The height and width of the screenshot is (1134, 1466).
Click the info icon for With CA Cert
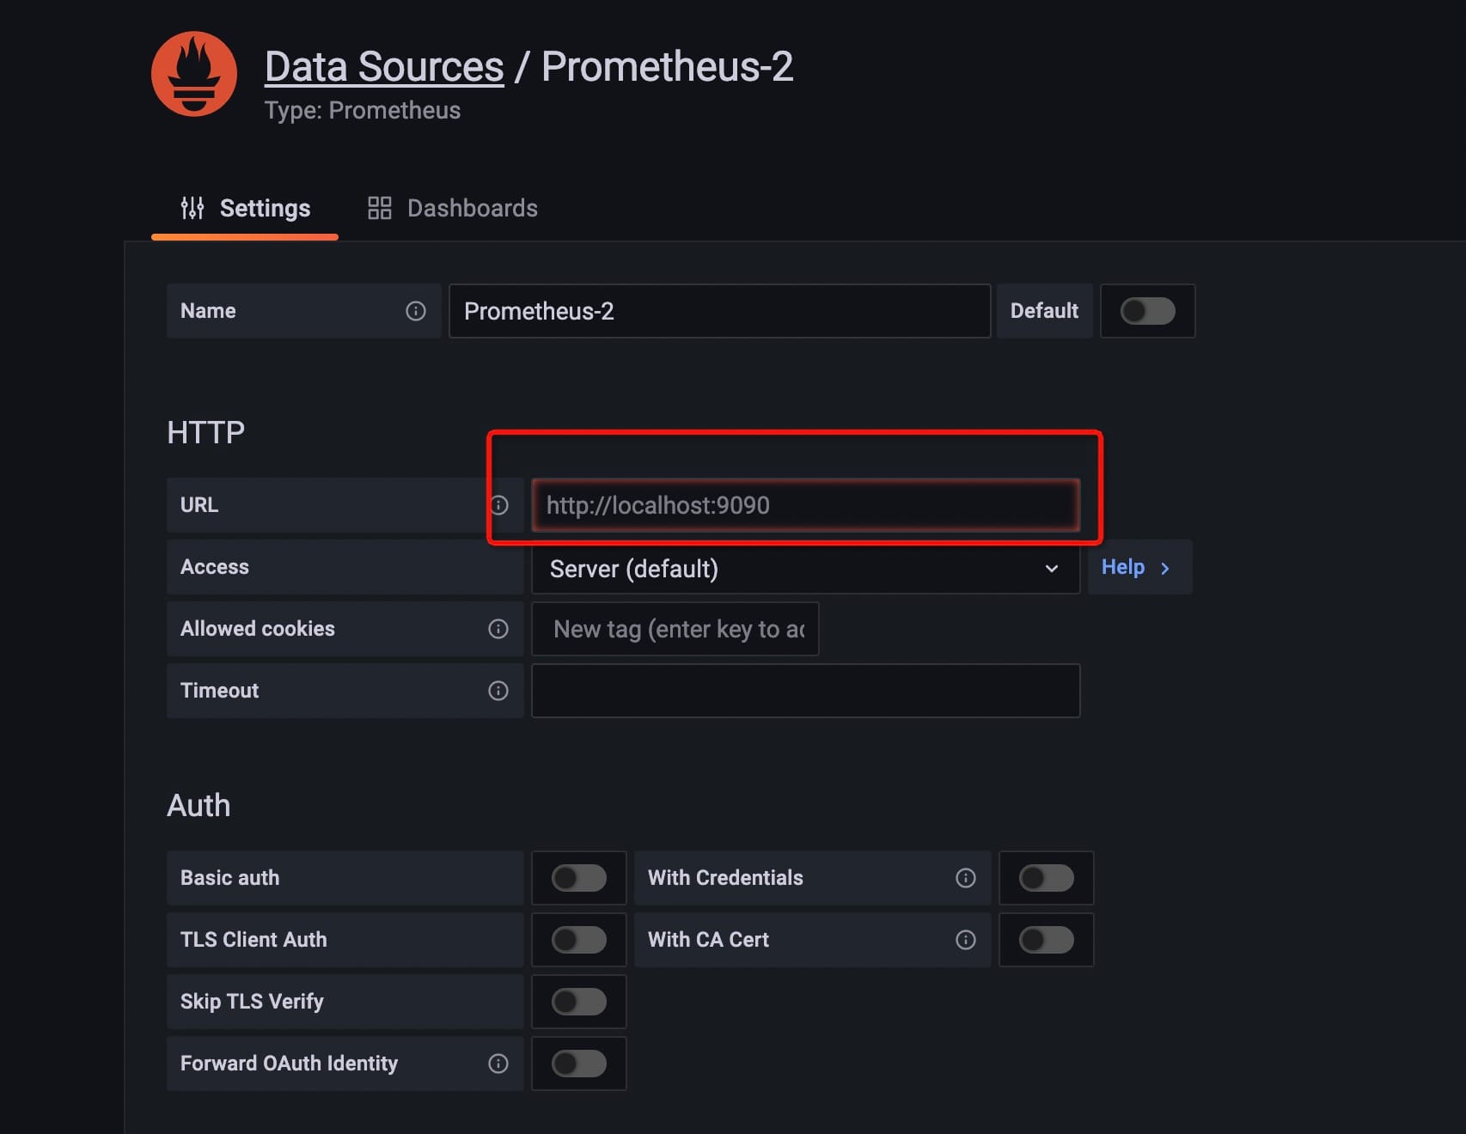coord(966,940)
